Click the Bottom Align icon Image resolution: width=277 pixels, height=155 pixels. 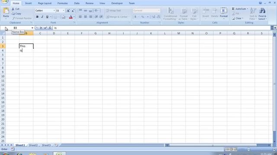click(90, 10)
